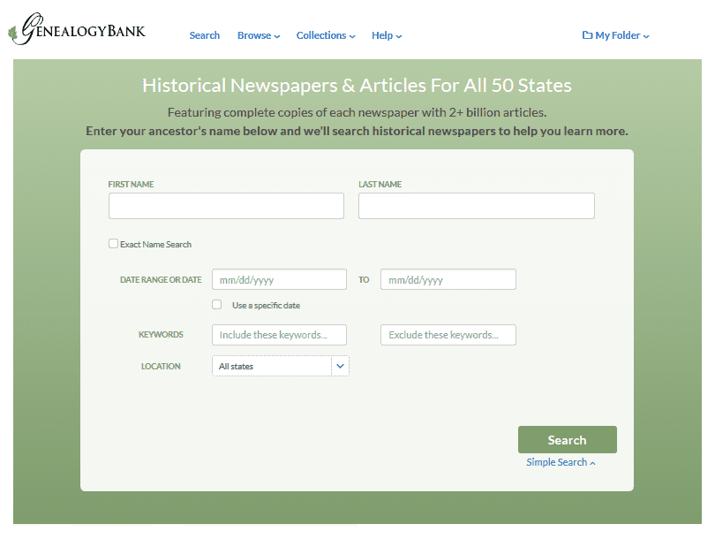Image resolution: width=715 pixels, height=539 pixels.
Task: Open the Search nav link
Action: [x=204, y=35]
